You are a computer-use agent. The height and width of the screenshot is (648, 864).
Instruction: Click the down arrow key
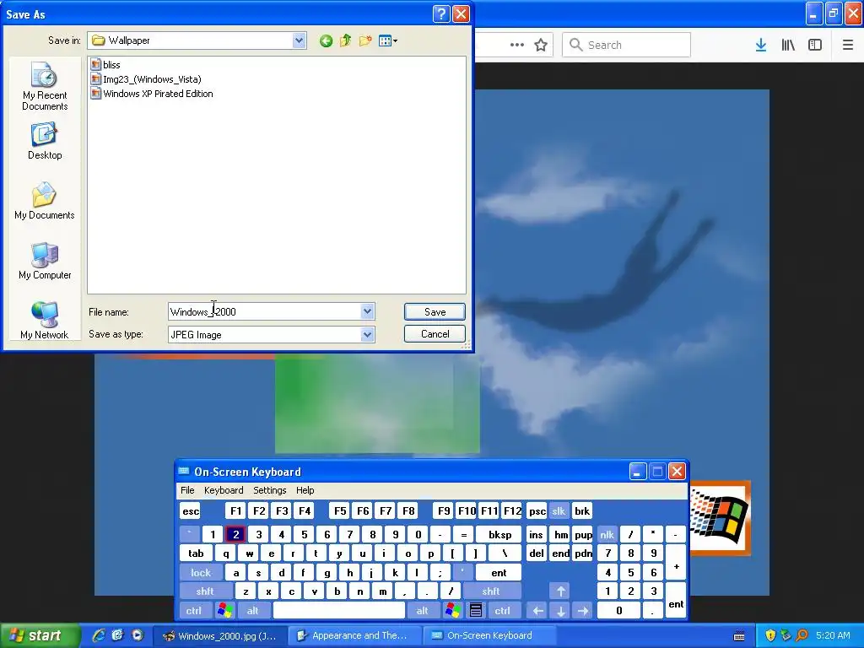pos(560,611)
